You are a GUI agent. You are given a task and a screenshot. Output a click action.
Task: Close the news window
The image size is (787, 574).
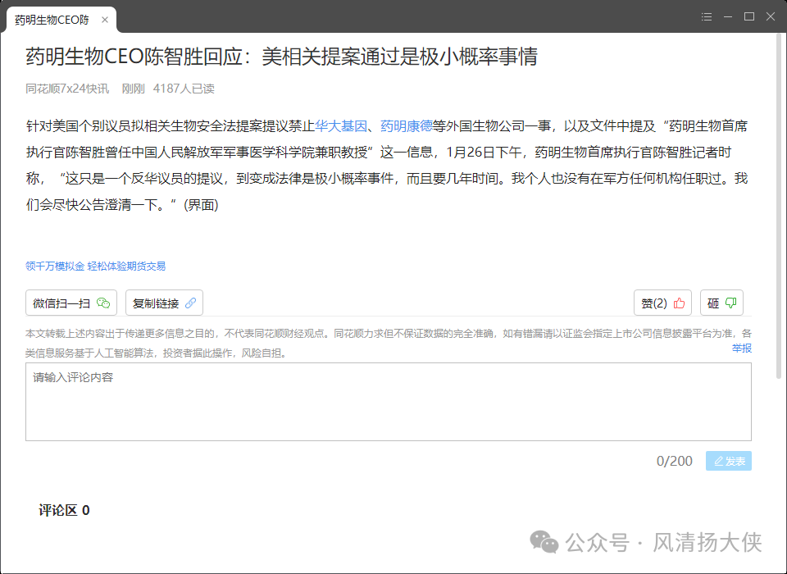click(770, 16)
